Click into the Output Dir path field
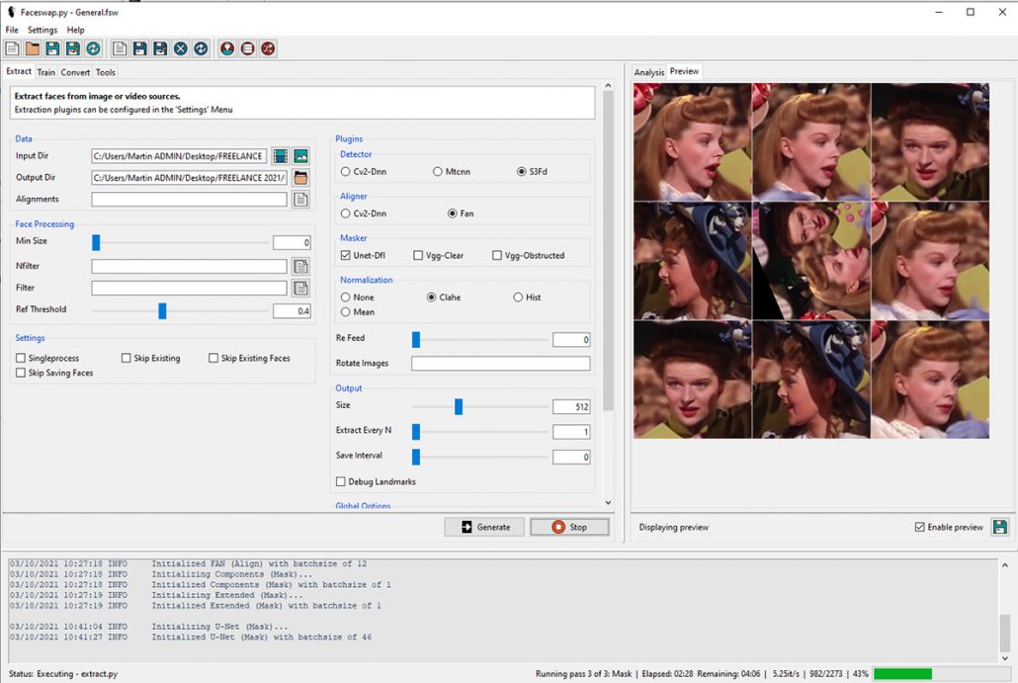Viewport: 1018px width, 683px height. pyautogui.click(x=189, y=178)
